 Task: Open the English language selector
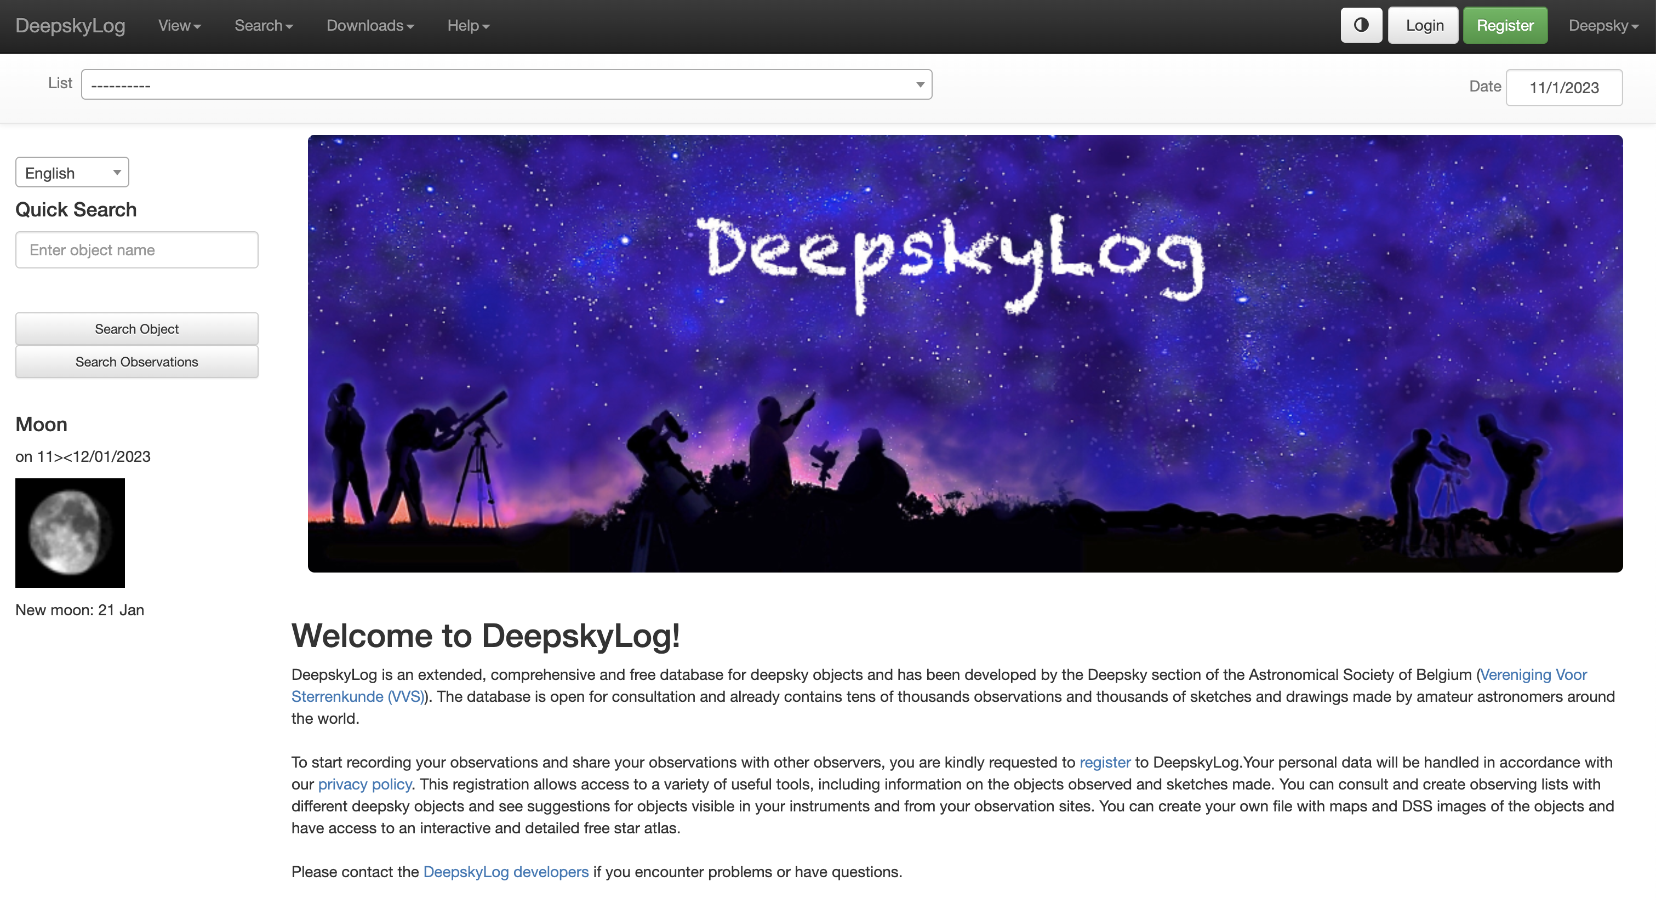(72, 173)
